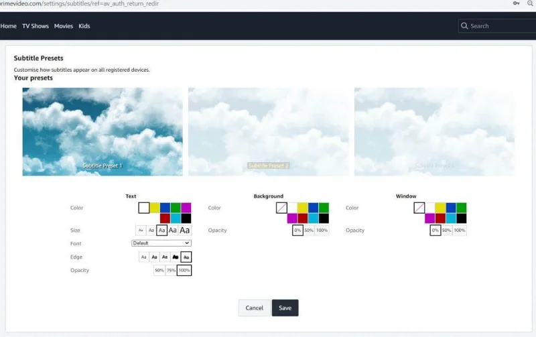Click the Search input field
Viewport: 536px width, 337px height.
tap(497, 26)
